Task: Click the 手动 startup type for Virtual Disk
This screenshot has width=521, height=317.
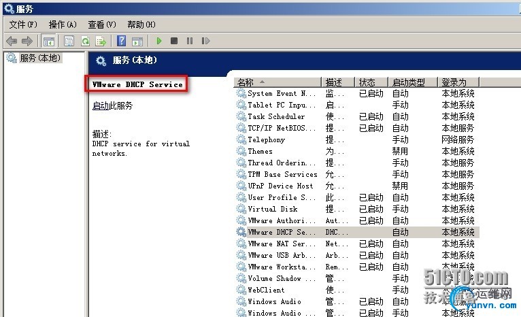Action: 400,209
